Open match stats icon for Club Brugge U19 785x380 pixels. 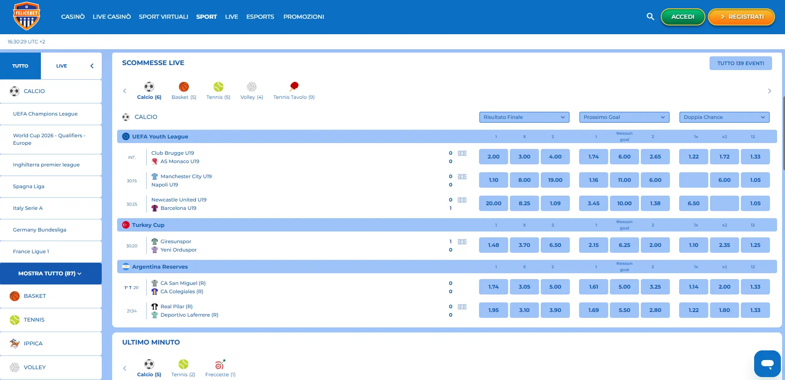pos(462,153)
